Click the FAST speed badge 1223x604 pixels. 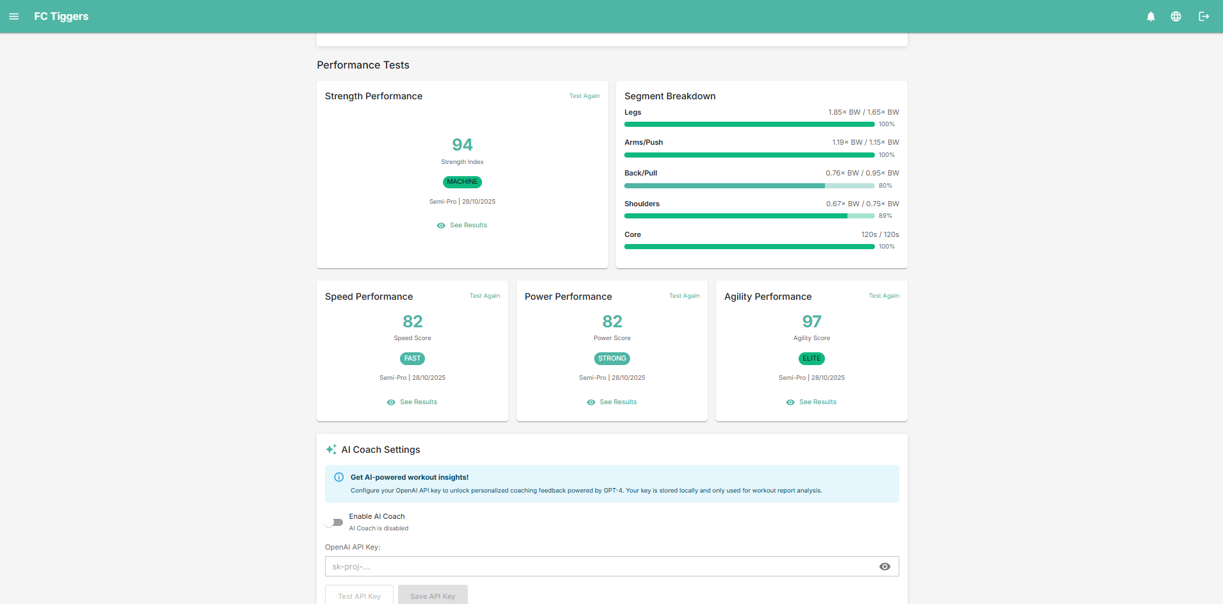pos(413,359)
